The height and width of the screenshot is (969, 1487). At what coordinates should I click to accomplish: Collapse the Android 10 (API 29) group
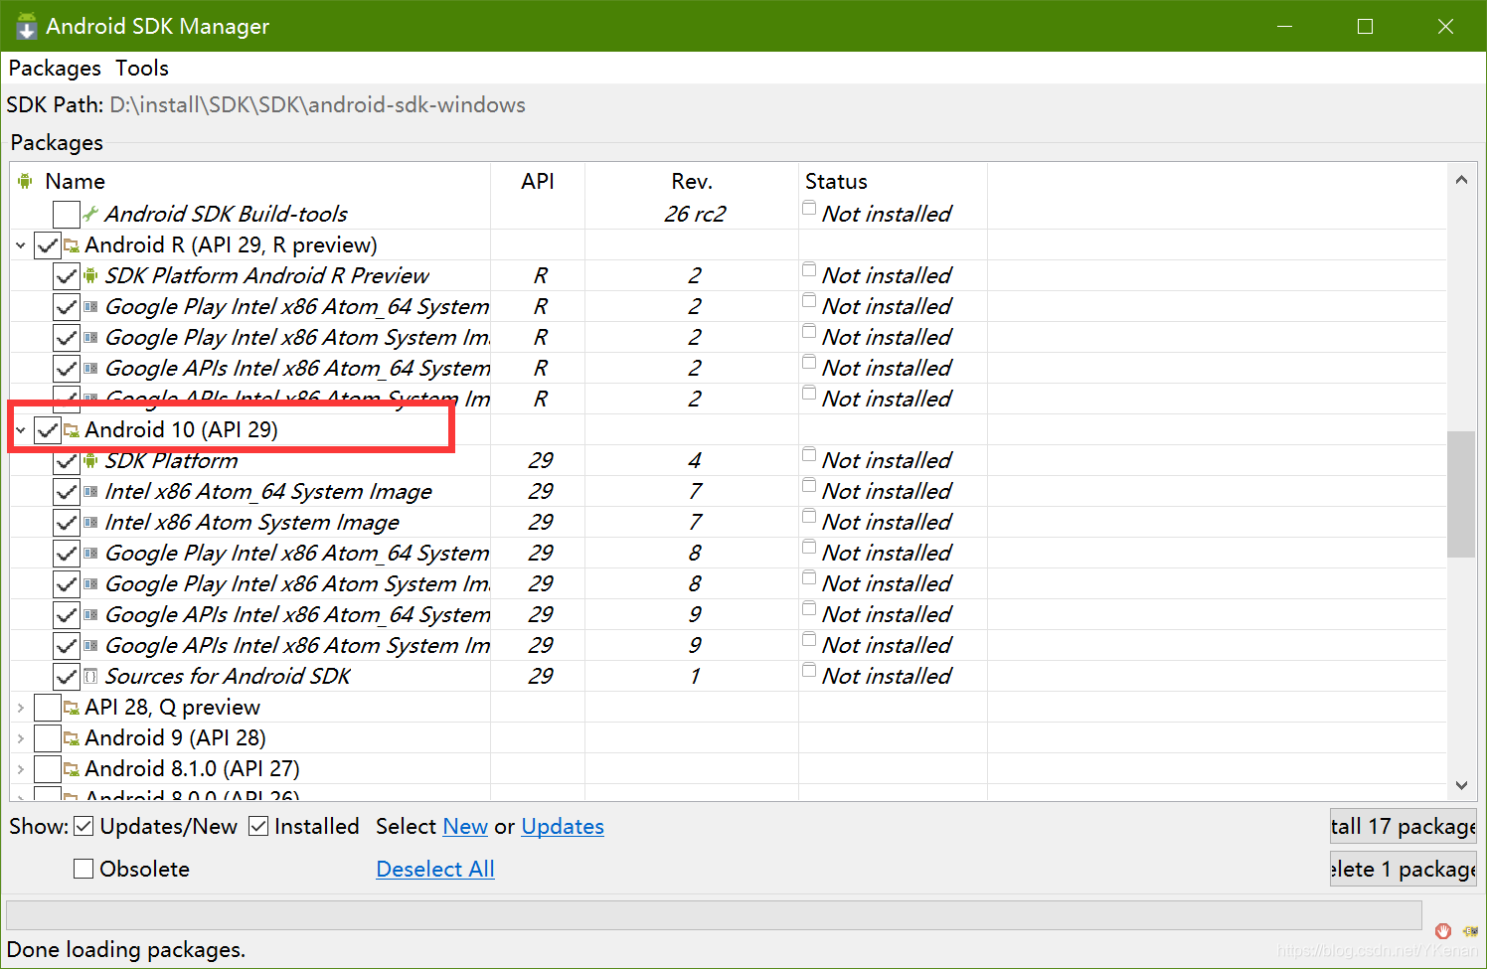coord(20,429)
